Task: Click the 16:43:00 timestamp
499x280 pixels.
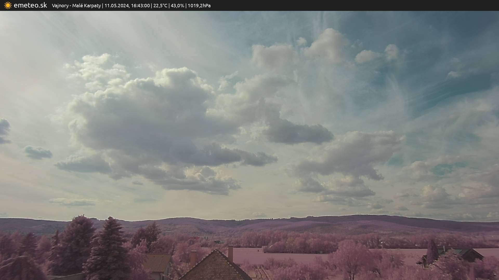Action: click(140, 6)
